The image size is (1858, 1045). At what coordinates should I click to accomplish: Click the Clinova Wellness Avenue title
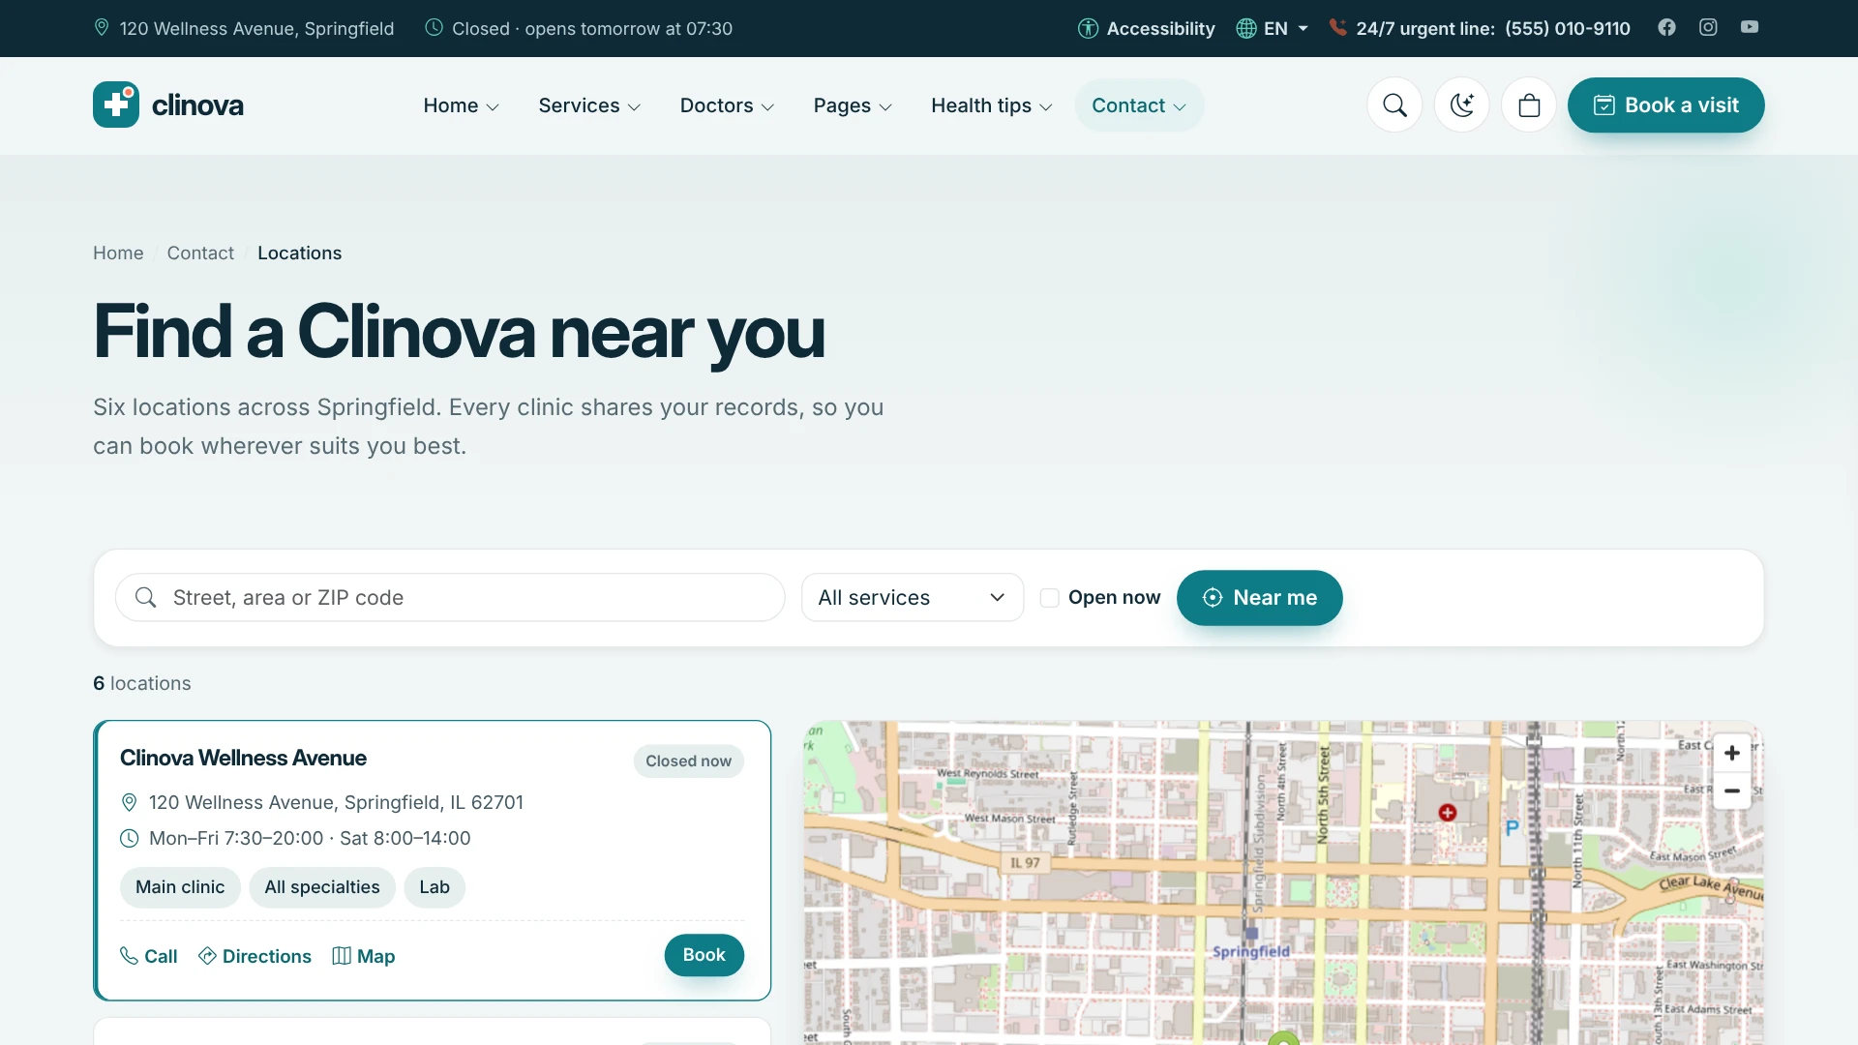point(243,758)
